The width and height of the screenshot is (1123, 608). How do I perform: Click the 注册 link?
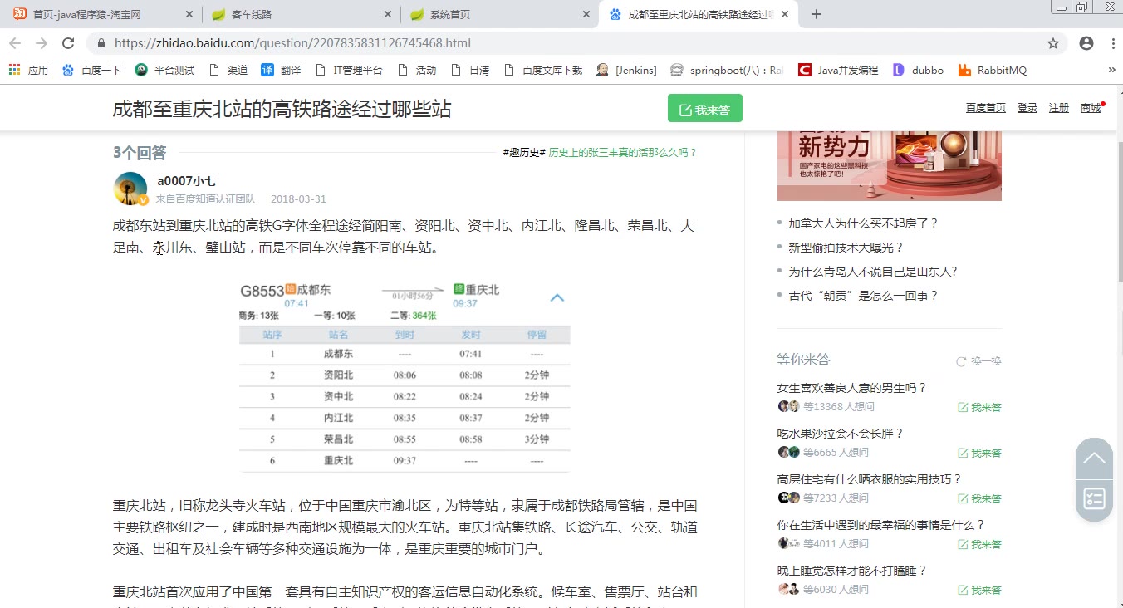point(1059,108)
